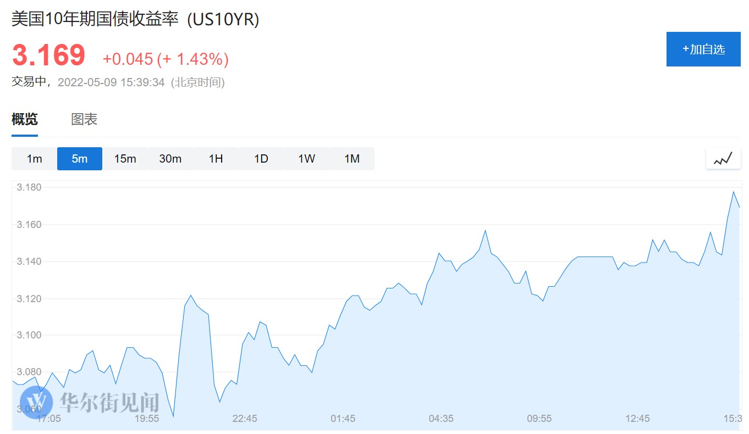Select the 1M monthly interval
The height and width of the screenshot is (434, 749).
click(x=351, y=159)
